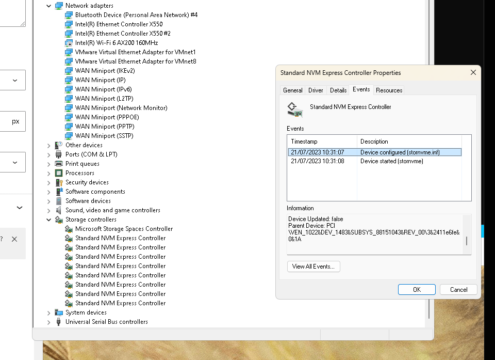
Task: Click the WAN Miniport (IKEv2) icon
Action: (x=69, y=71)
